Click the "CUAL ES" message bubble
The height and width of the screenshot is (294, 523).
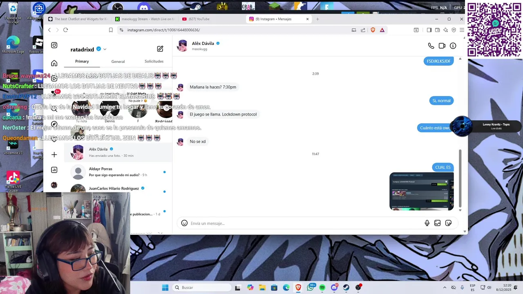pyautogui.click(x=443, y=167)
